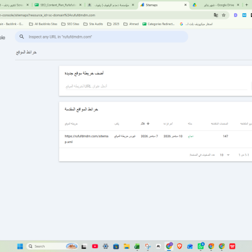Open the Google bookmark with Arabic title
Image resolution: width=252 pixels, height=252 pixels.
tap(196, 24)
